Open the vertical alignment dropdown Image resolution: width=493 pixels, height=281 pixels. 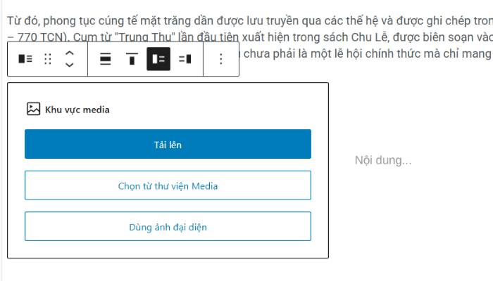pyautogui.click(x=132, y=59)
